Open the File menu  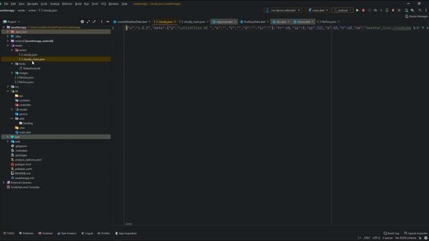tap(6, 4)
